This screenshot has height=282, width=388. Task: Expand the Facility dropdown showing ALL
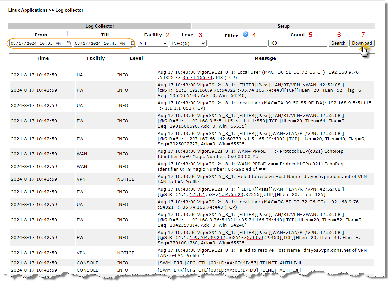[153, 43]
